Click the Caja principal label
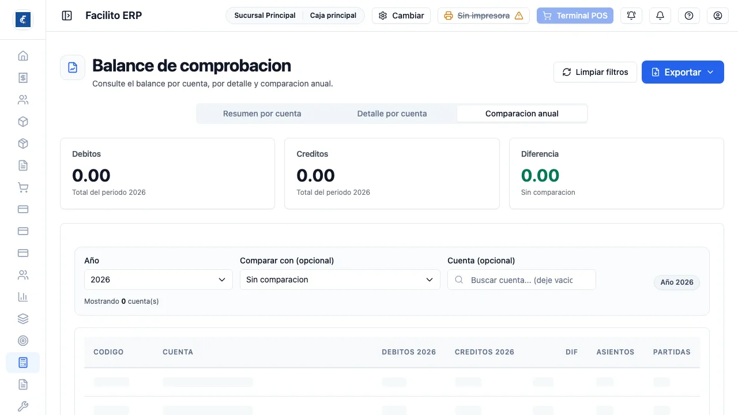 tap(333, 16)
